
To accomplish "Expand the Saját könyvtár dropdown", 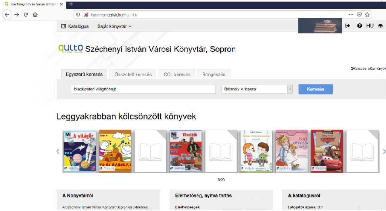I will [114, 26].
